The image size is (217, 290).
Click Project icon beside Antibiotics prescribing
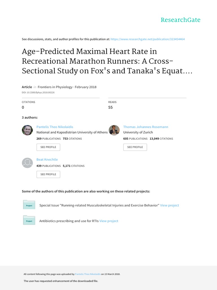(x=29, y=221)
